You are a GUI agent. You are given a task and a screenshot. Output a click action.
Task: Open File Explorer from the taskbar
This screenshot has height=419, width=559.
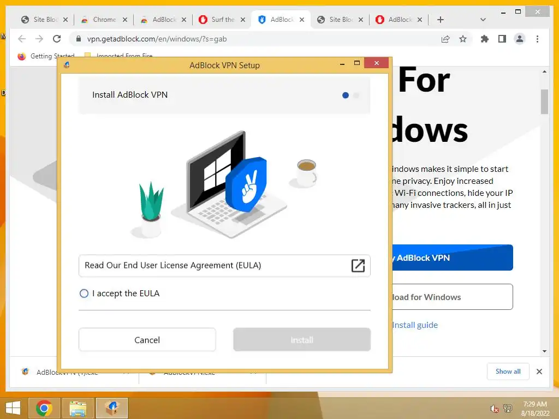[78, 408]
